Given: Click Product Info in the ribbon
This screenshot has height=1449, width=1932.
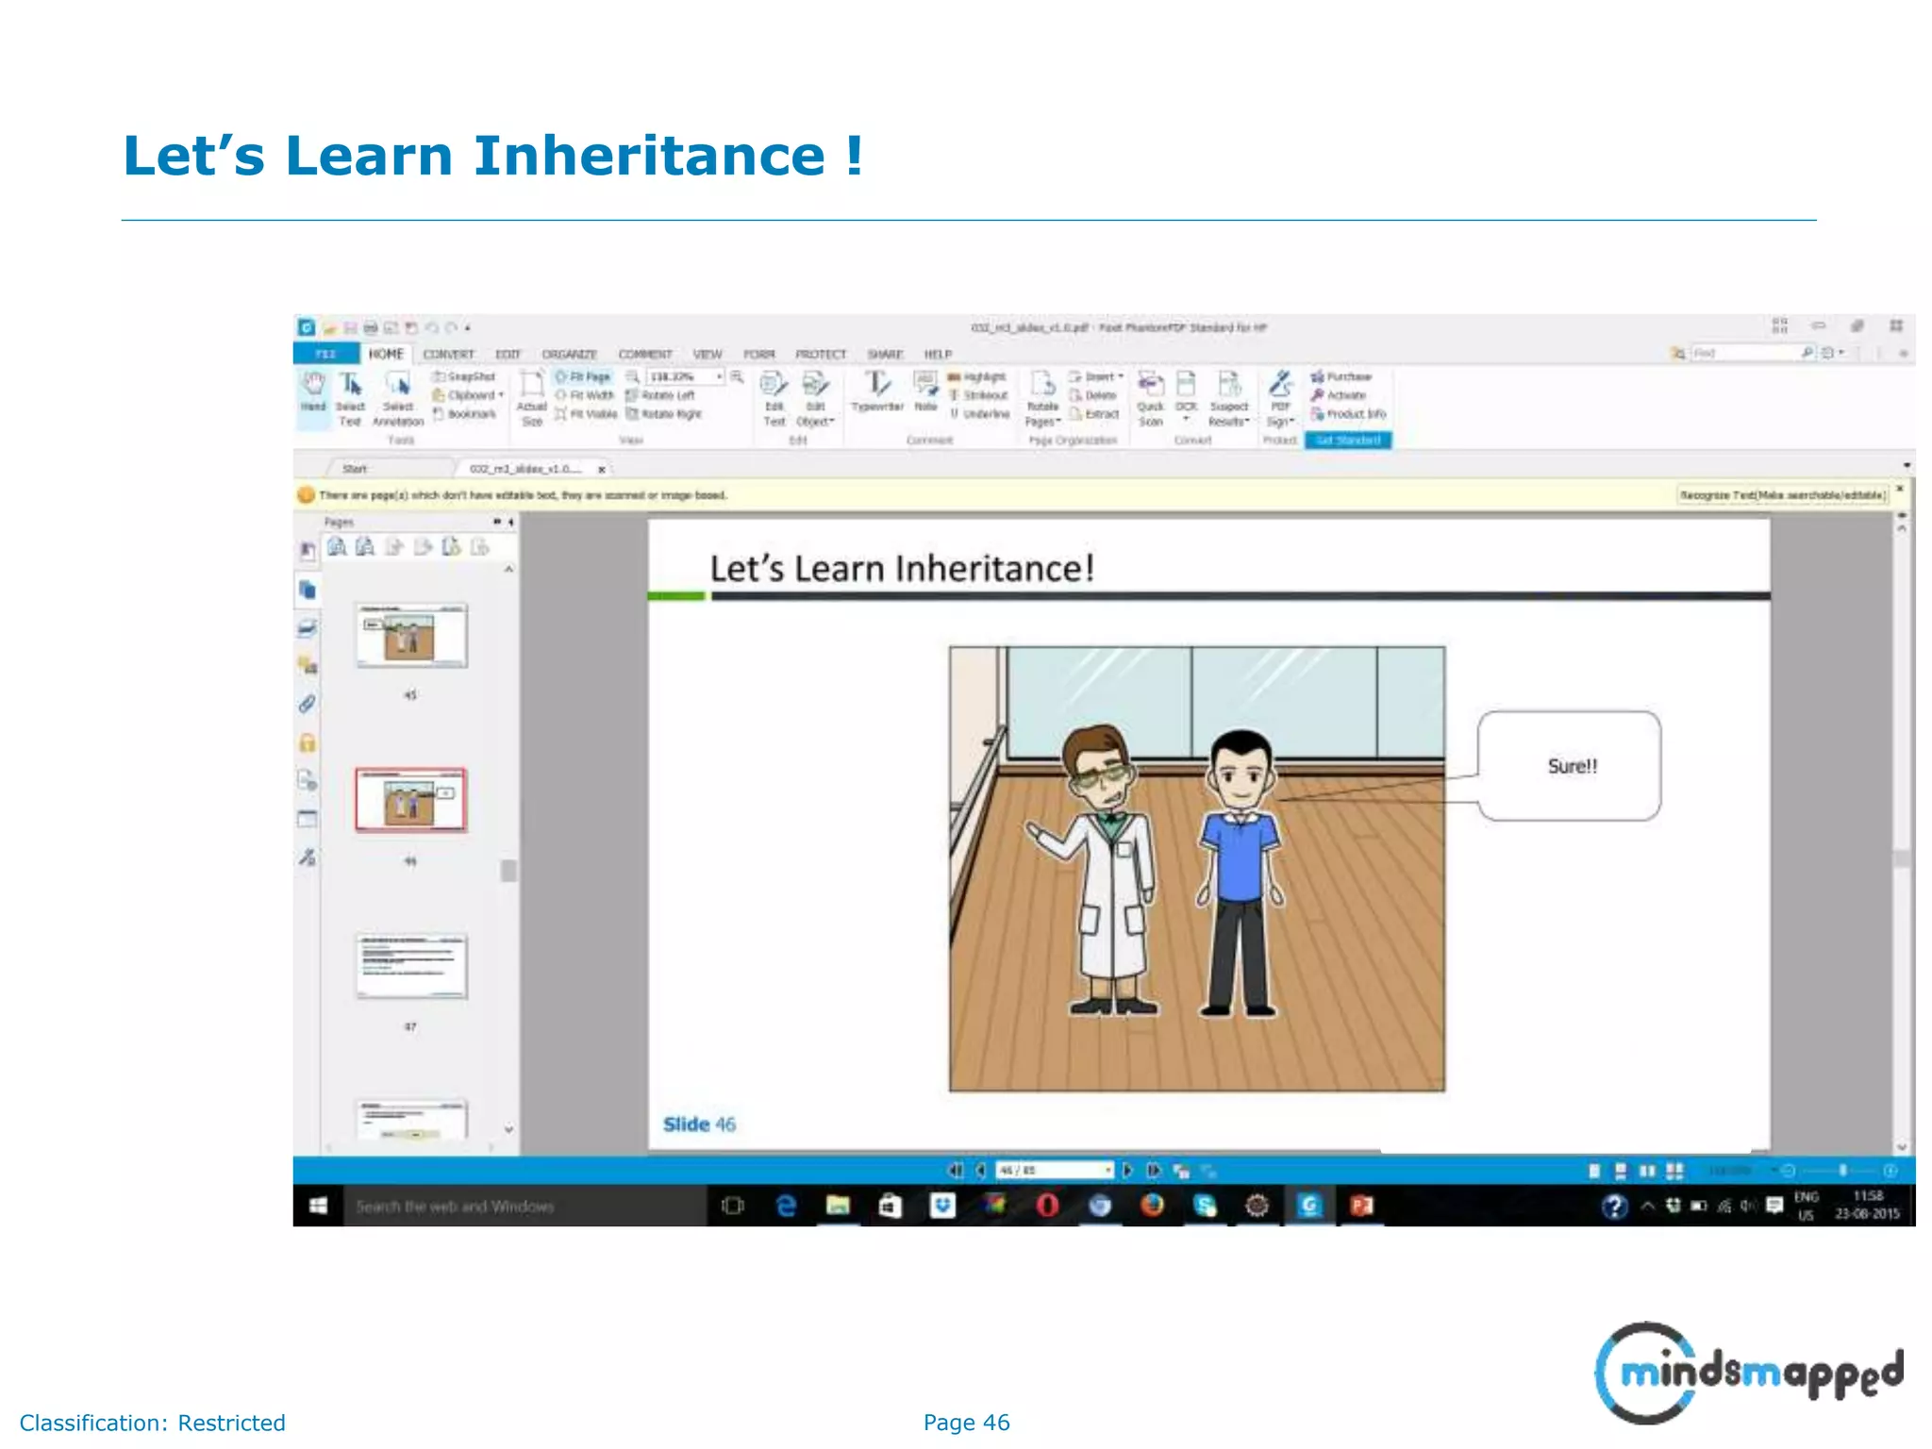Looking at the screenshot, I should click(x=1348, y=414).
